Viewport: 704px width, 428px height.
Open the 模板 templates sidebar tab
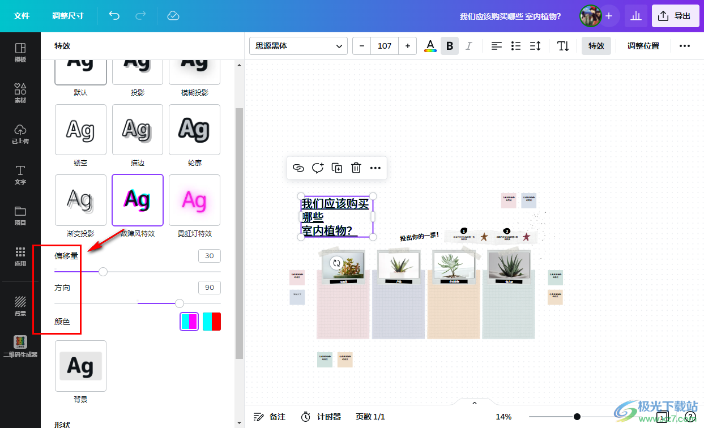pos(20,53)
